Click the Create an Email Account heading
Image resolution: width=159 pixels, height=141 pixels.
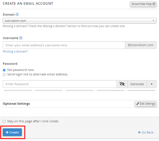coord(28,4)
